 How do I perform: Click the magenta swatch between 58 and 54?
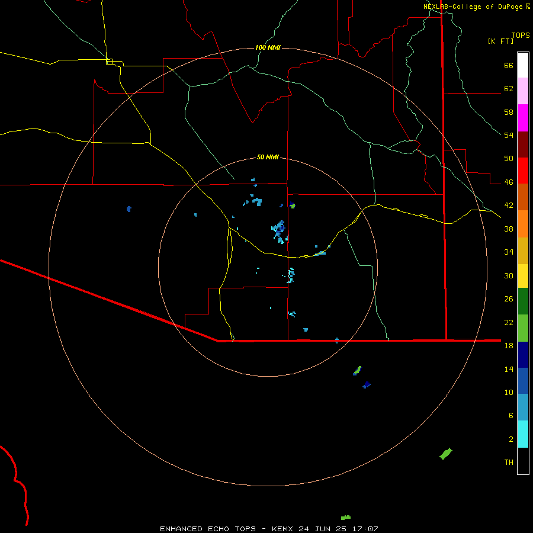(x=523, y=118)
